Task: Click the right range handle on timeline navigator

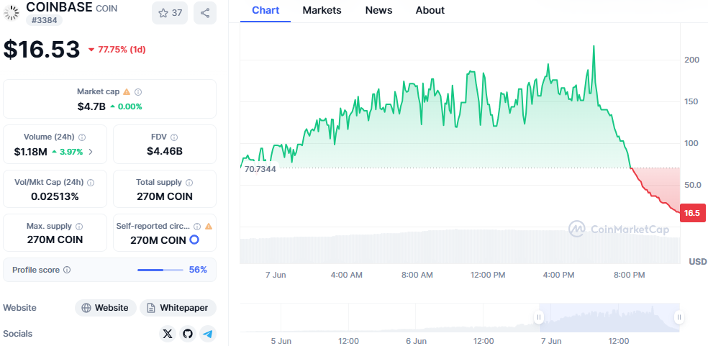Action: [678, 317]
